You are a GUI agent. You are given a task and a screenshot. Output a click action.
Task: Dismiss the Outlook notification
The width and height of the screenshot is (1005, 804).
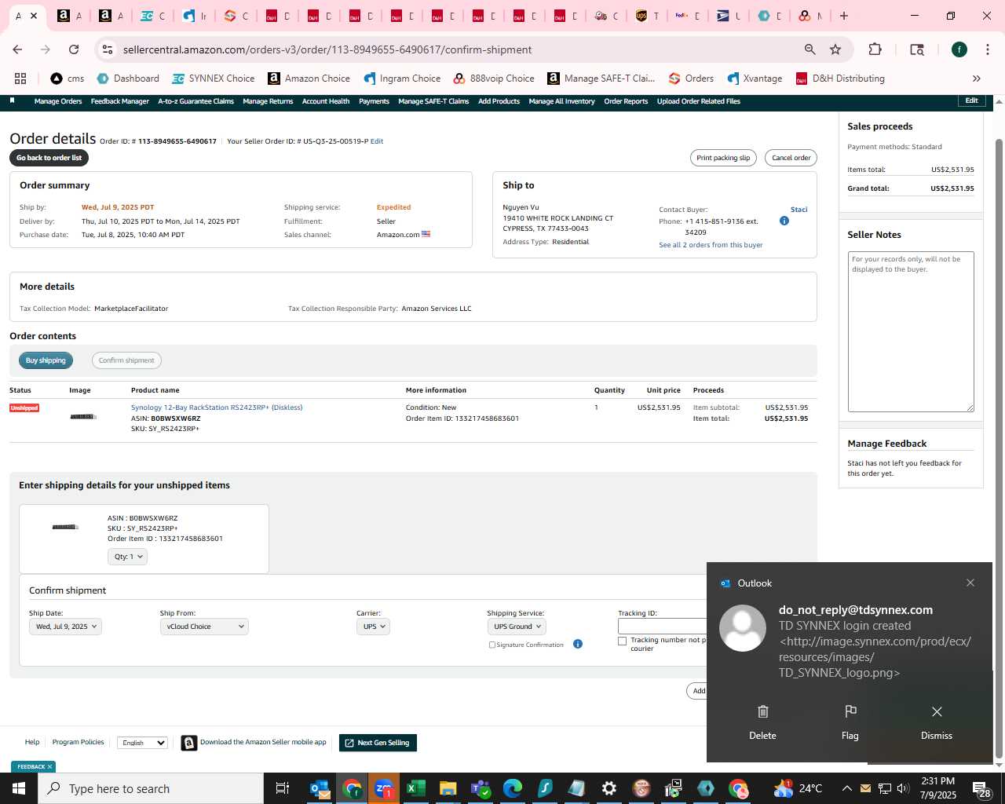[x=937, y=722]
